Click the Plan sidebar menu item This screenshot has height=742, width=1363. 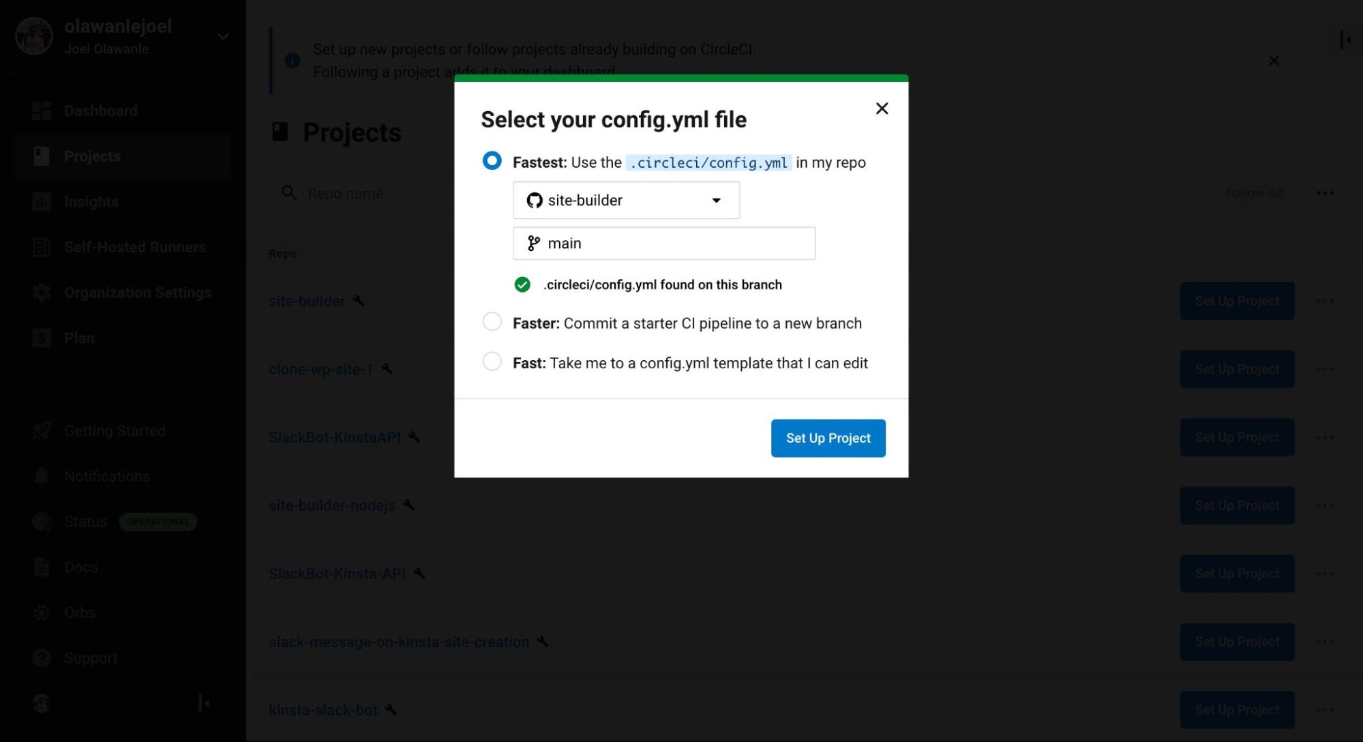[78, 337]
